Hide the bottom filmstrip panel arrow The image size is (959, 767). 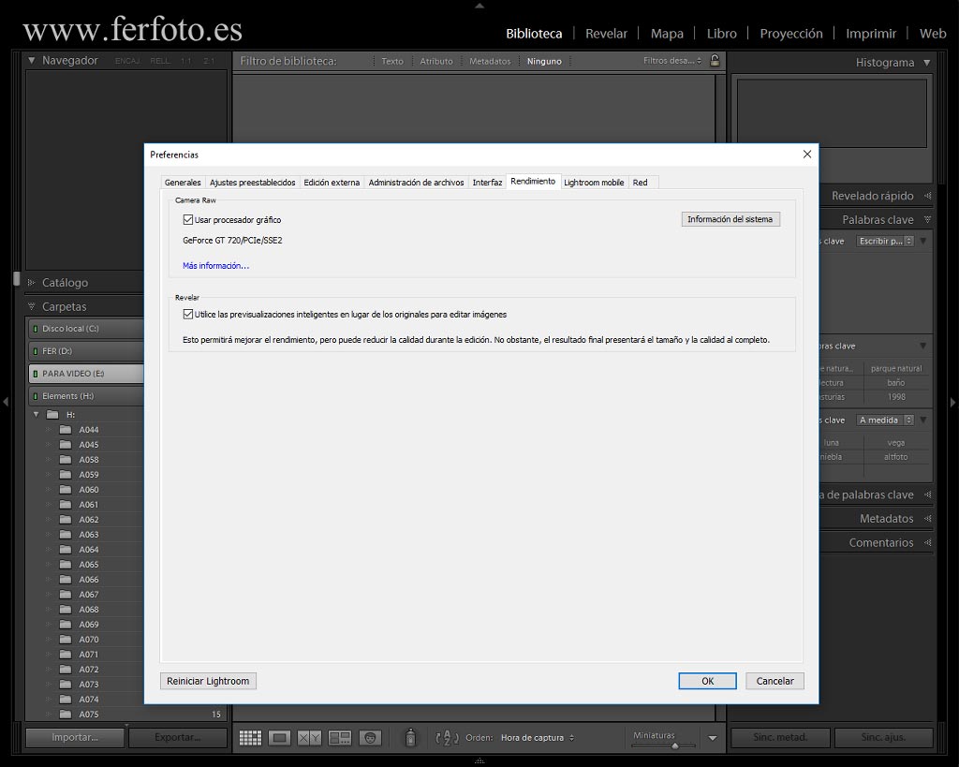479,760
